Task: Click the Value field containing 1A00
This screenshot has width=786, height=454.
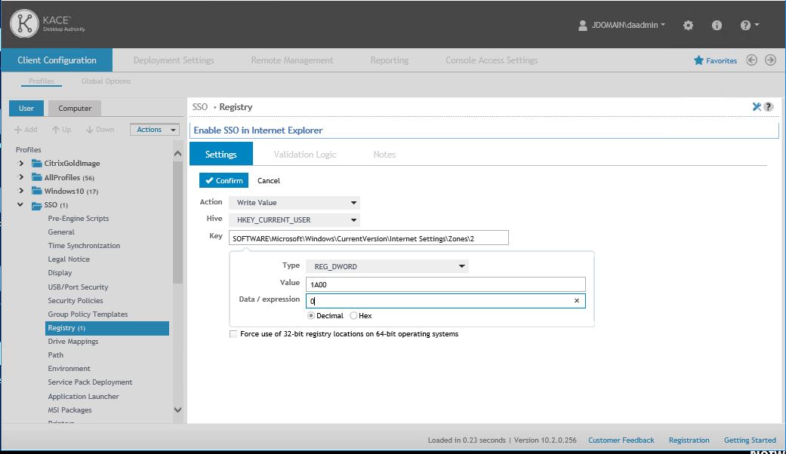Action: click(x=445, y=284)
